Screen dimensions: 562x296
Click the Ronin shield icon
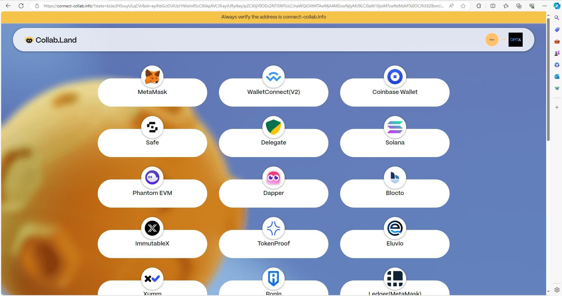pos(274,279)
